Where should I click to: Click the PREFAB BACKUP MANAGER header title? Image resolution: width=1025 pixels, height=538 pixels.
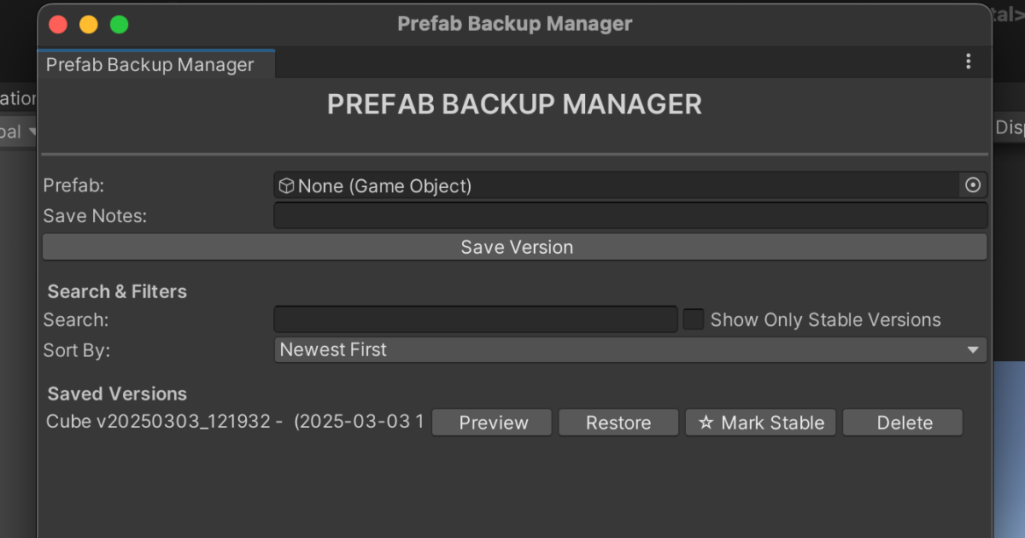(x=514, y=103)
